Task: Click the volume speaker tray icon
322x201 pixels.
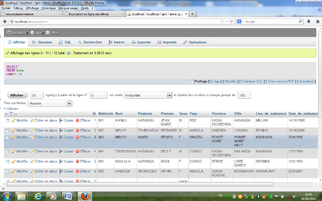Action: [x=295, y=197]
